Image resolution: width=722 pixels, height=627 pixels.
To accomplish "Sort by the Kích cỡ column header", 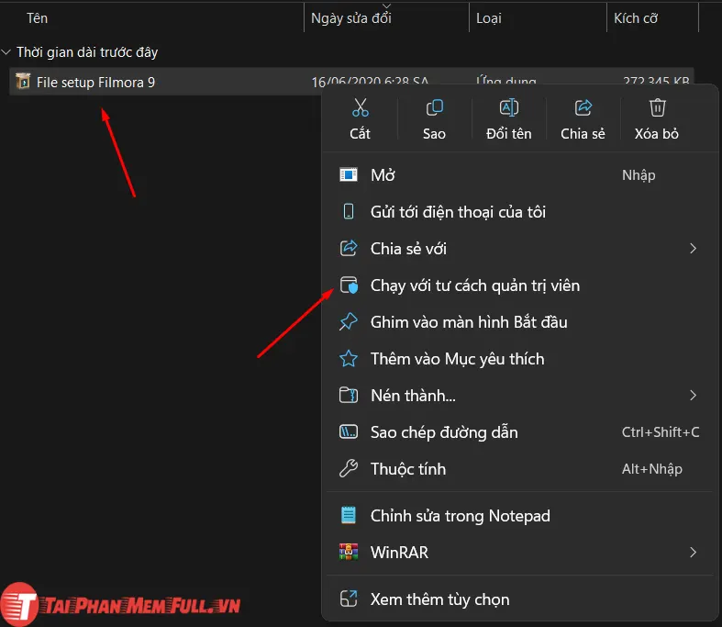I will 636,18.
